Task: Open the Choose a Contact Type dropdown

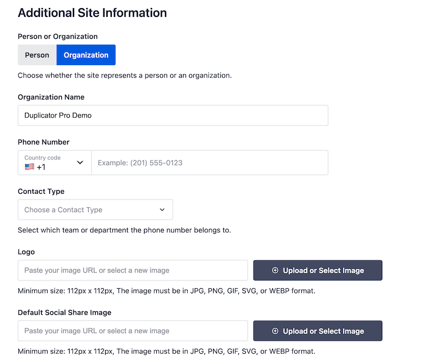Action: (95, 210)
